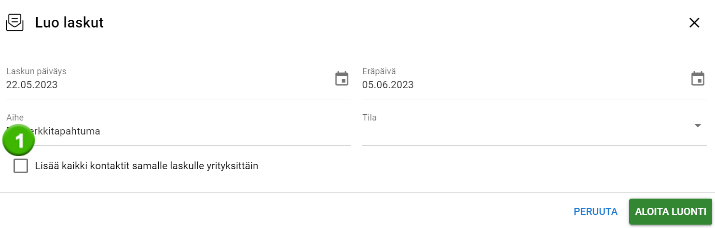Click the 'Tila' field label
The image size is (715, 228).
[370, 118]
